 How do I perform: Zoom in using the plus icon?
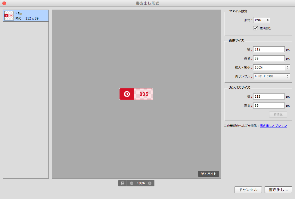(150, 183)
